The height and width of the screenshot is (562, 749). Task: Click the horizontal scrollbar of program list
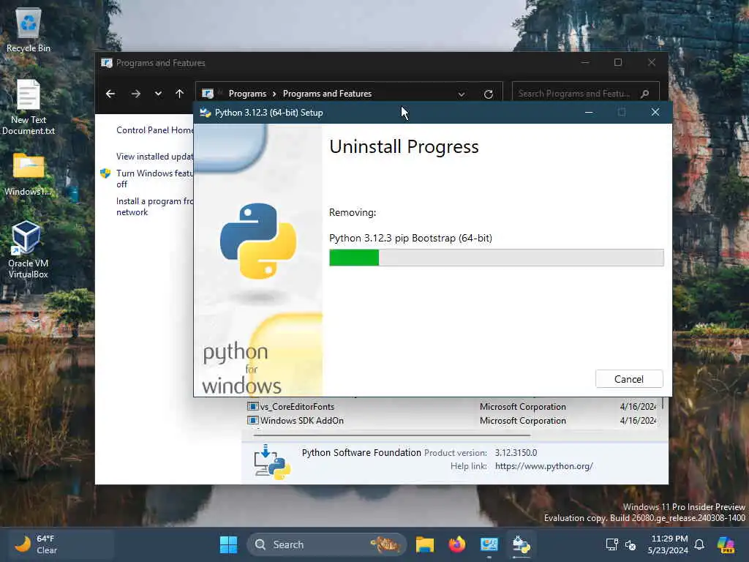pyautogui.click(x=392, y=435)
